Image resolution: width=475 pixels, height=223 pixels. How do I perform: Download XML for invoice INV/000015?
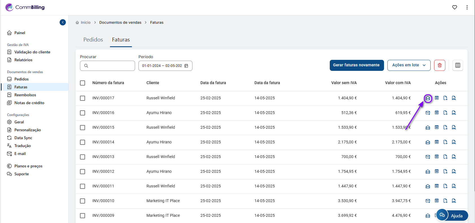pos(454,127)
